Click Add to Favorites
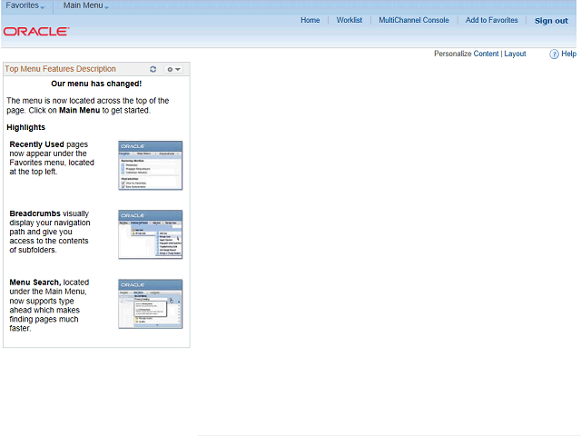 pyautogui.click(x=491, y=20)
